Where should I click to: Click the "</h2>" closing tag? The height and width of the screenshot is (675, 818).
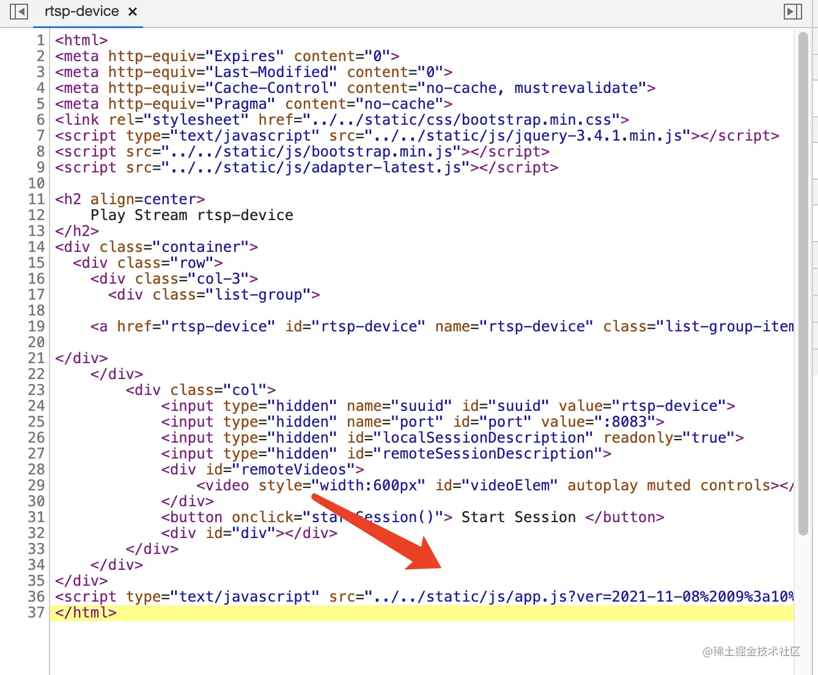(77, 231)
